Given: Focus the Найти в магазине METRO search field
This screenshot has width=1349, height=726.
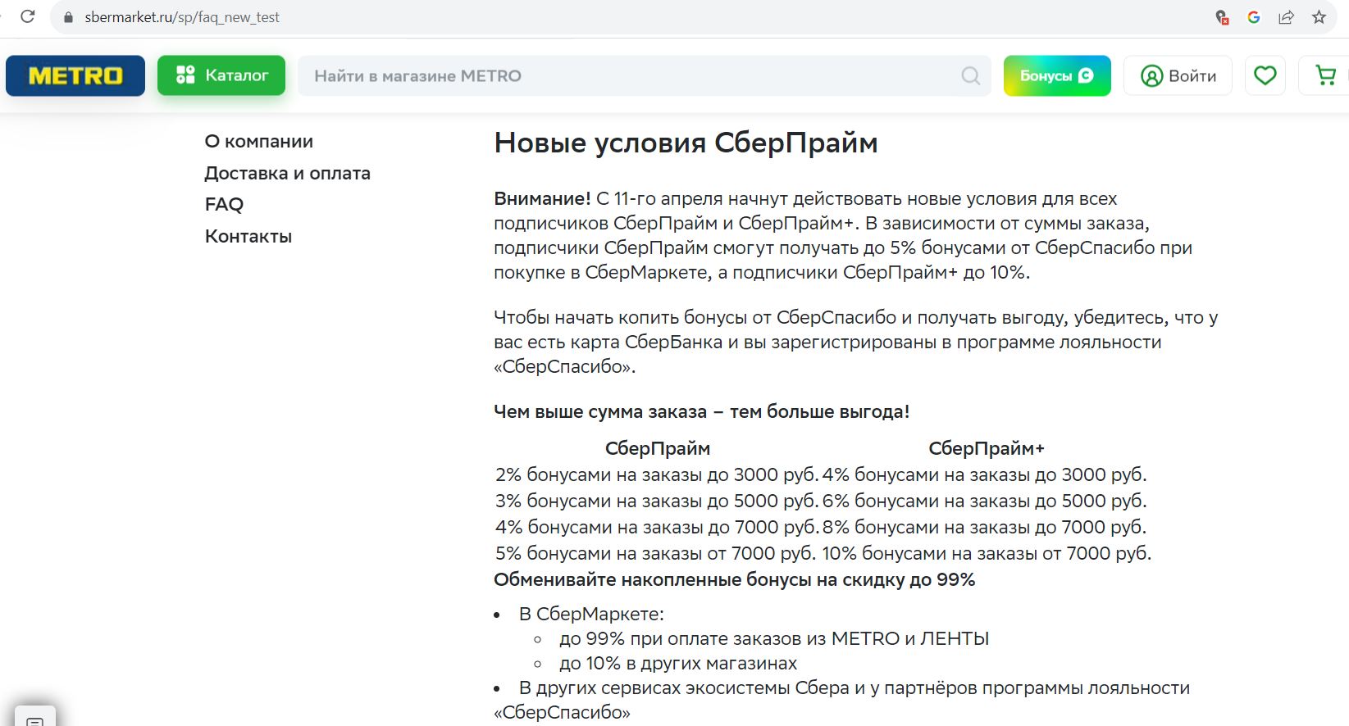Looking at the screenshot, I should (x=644, y=75).
